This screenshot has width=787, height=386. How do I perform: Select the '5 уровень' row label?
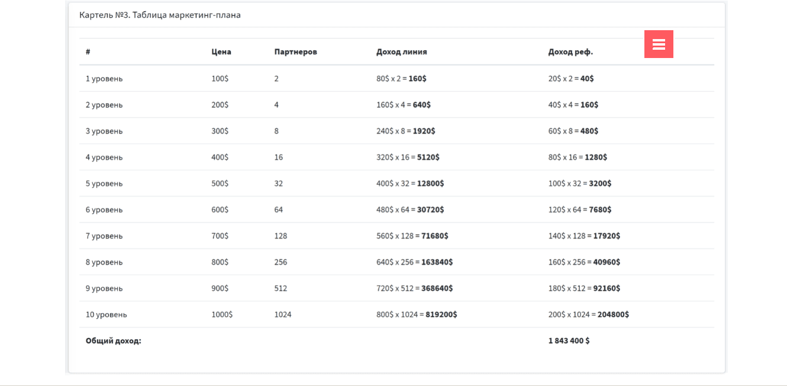coord(104,184)
